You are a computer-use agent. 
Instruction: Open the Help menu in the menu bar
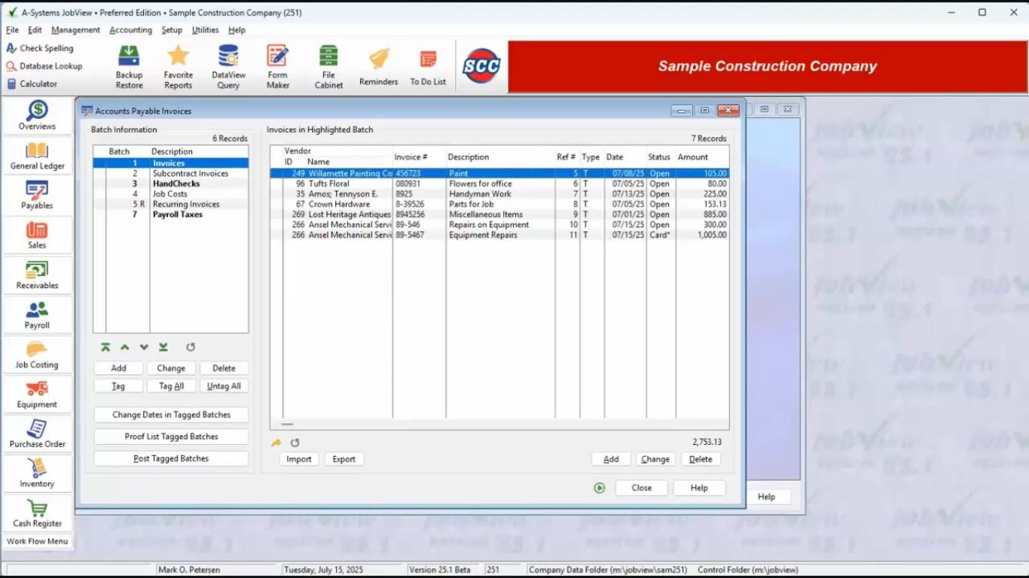click(237, 30)
